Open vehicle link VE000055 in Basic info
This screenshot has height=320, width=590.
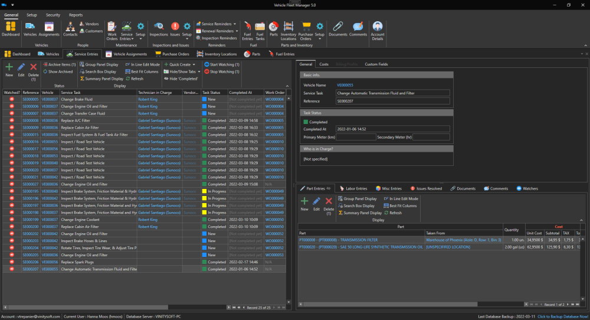[345, 86]
